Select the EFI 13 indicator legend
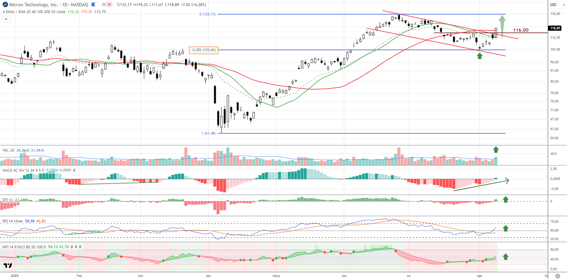This screenshot has width=567, height=279. pyautogui.click(x=7, y=200)
